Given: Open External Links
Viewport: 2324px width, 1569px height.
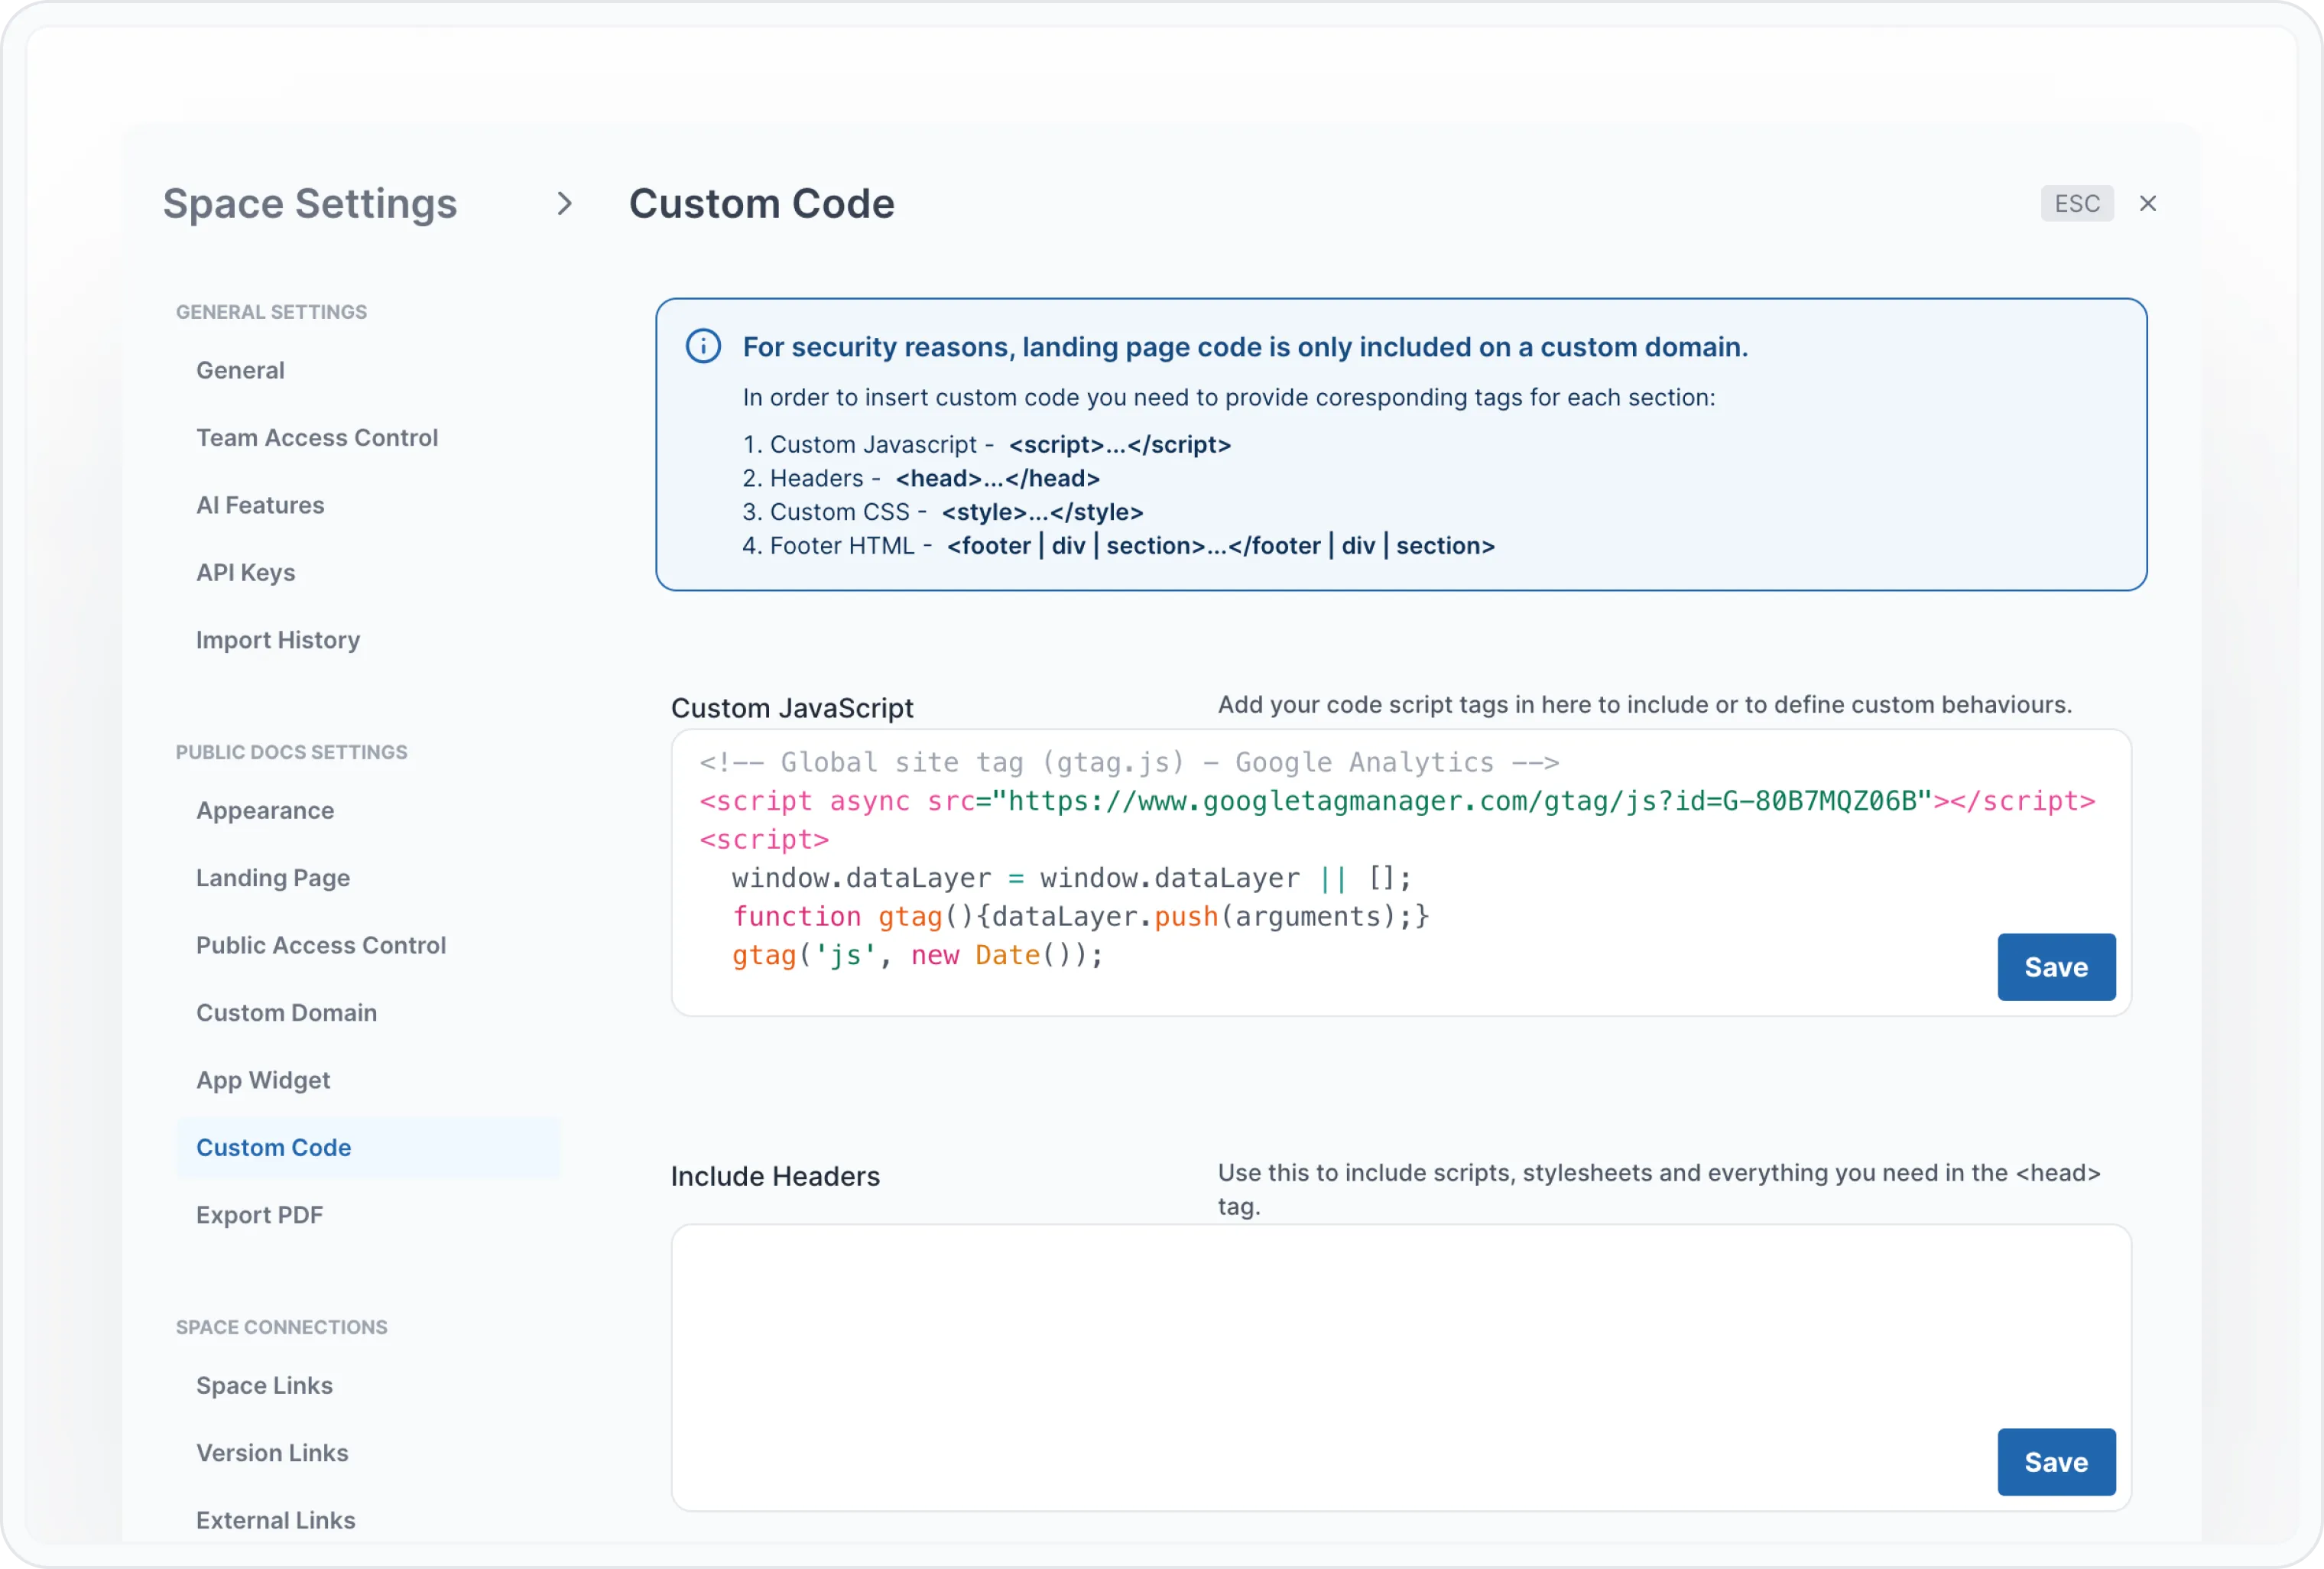Looking at the screenshot, I should coord(275,1521).
